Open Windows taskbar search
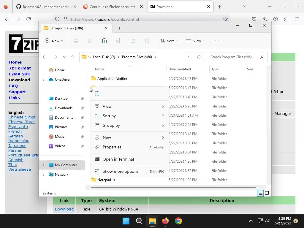The width and height of the screenshot is (304, 228). click(x=139, y=221)
